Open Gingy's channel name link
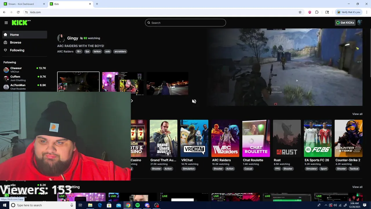This screenshot has height=209, width=371. [x=72, y=38]
